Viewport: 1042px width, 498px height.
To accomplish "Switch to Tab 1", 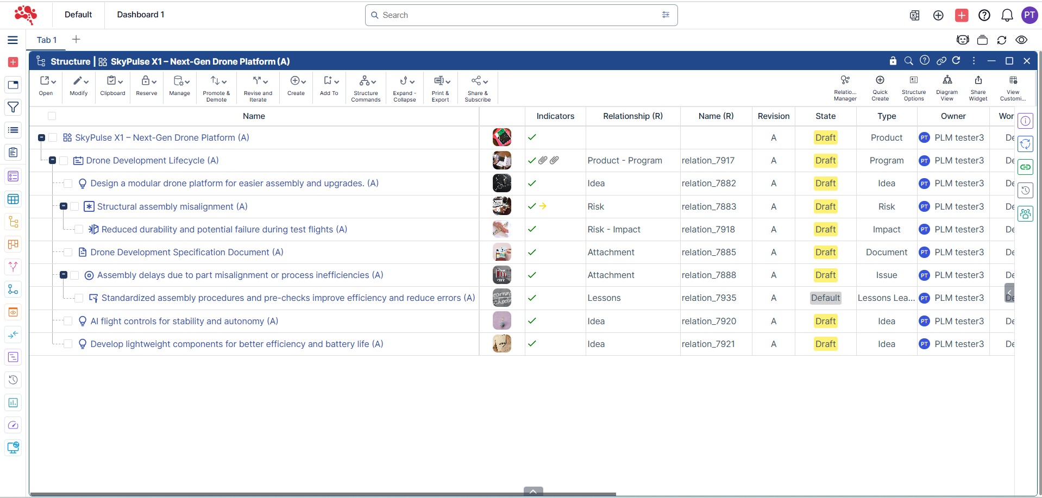I will 47,40.
